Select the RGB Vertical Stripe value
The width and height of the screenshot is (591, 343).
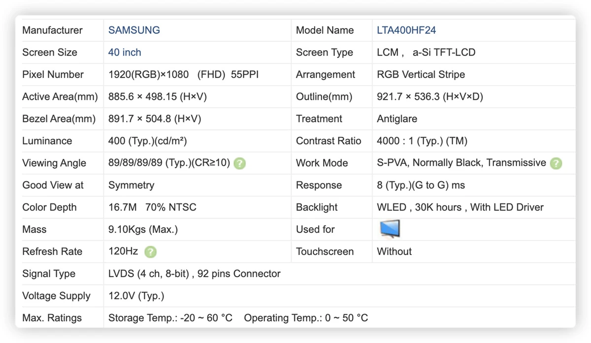421,74
